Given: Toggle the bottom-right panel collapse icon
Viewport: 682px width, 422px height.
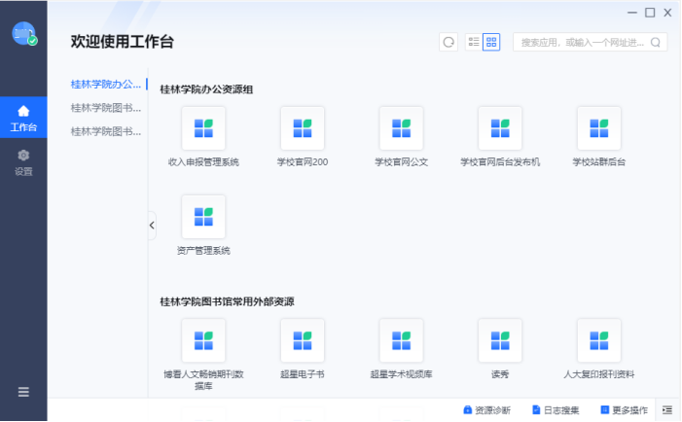Looking at the screenshot, I should (x=667, y=409).
